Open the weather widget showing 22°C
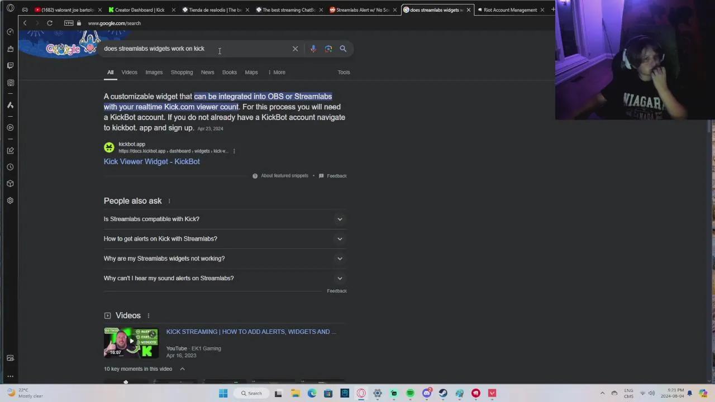The image size is (715, 402). [x=25, y=393]
